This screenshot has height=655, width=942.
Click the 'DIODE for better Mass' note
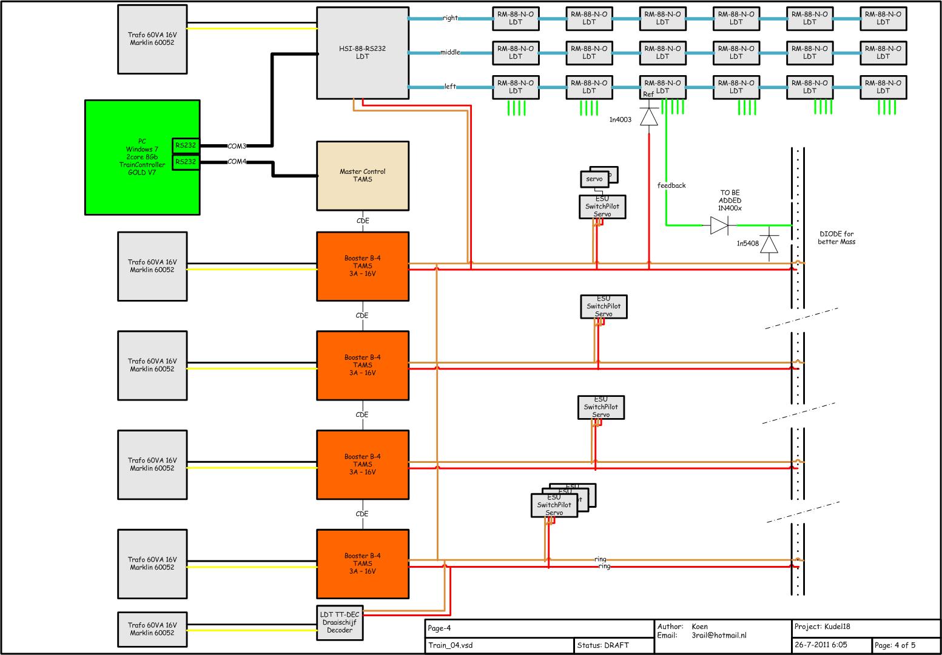pos(836,238)
